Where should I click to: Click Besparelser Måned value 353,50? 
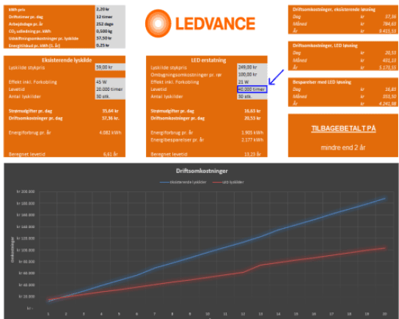click(389, 96)
